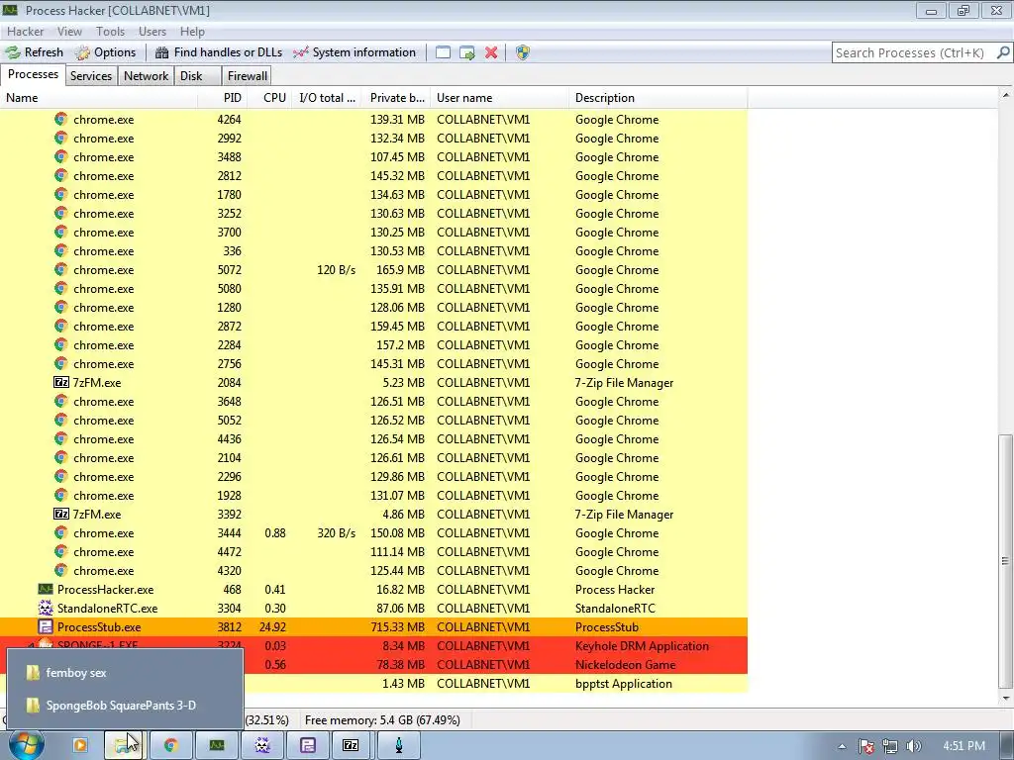Viewport: 1014px width, 760px height.
Task: Click the 7-Zip icon of 7zFM.exe PID 2084
Action: click(x=60, y=382)
